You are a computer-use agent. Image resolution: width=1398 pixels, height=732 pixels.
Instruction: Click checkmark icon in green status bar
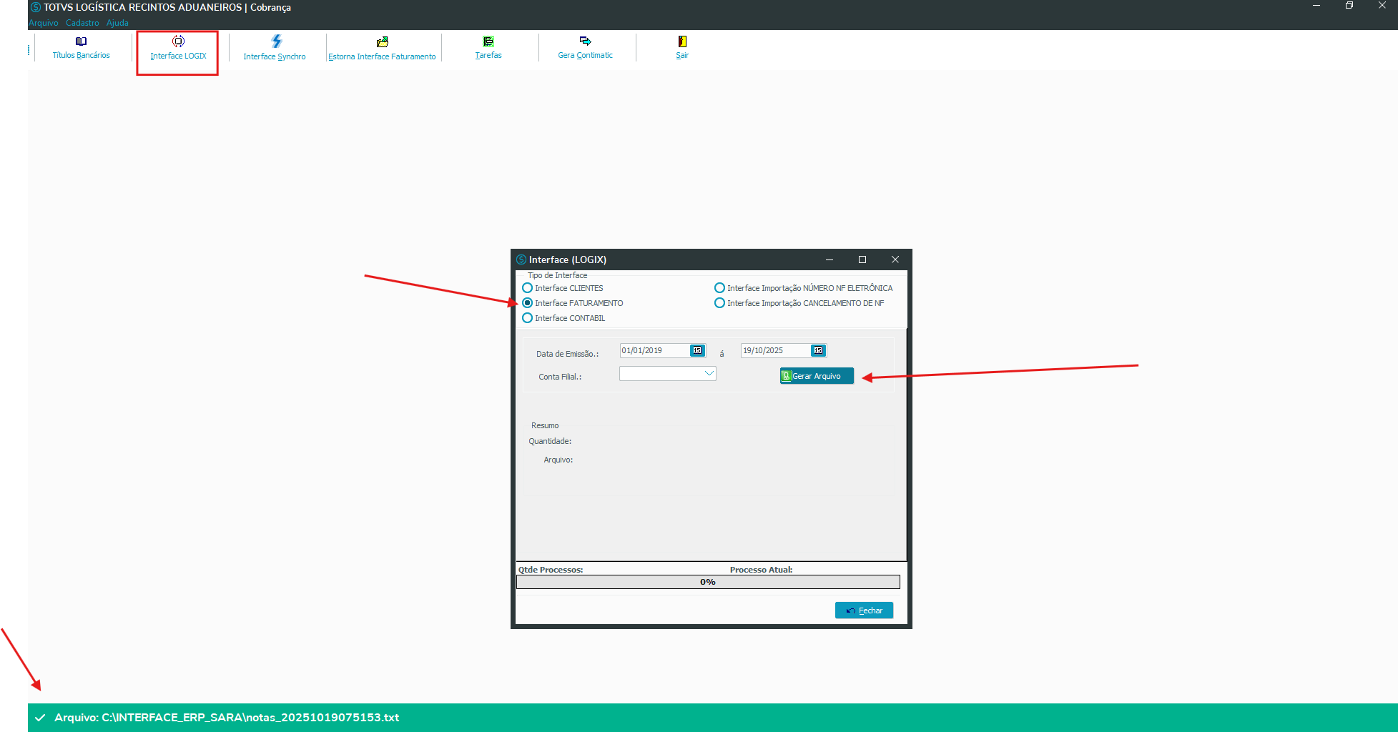40,718
